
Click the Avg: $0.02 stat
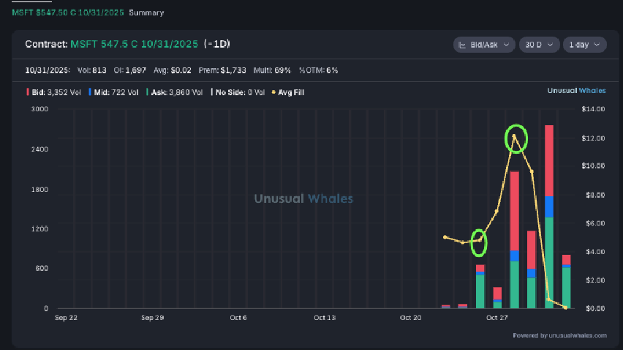click(173, 70)
